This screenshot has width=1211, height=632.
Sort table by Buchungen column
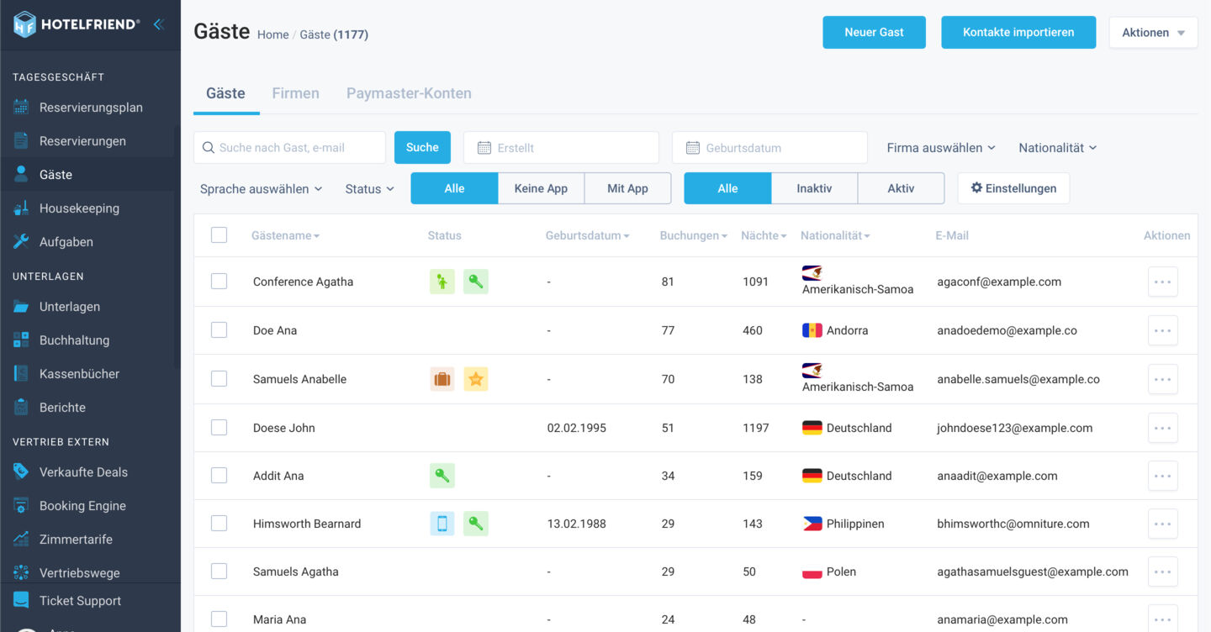point(694,236)
